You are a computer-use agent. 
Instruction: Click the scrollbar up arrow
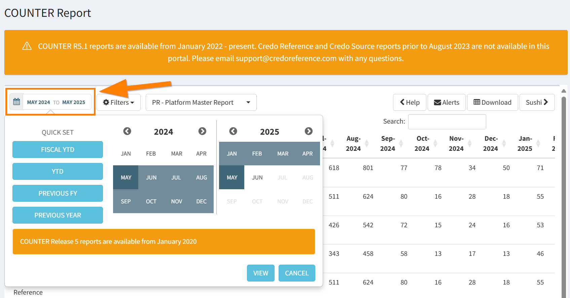(564, 91)
